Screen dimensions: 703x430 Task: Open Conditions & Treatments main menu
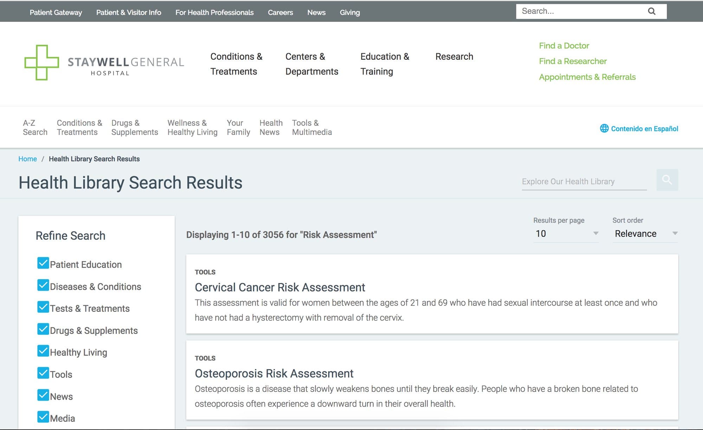(x=236, y=64)
